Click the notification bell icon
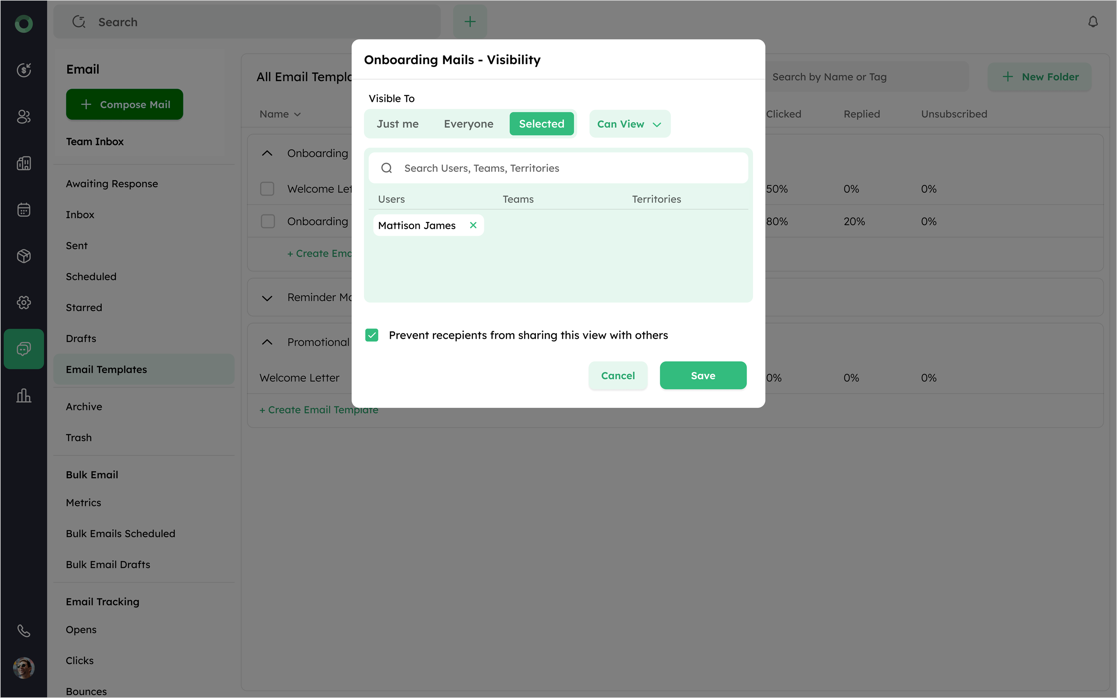 [1092, 22]
